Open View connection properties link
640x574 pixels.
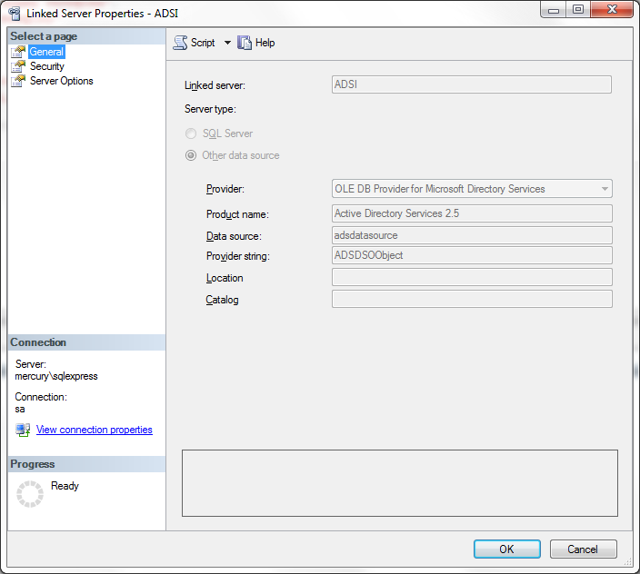[x=95, y=430]
